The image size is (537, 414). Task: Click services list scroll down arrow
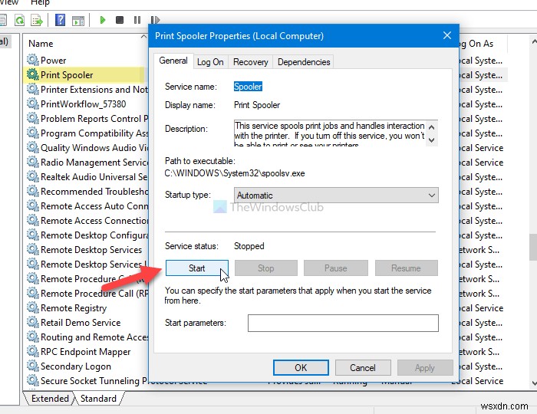pos(534,383)
